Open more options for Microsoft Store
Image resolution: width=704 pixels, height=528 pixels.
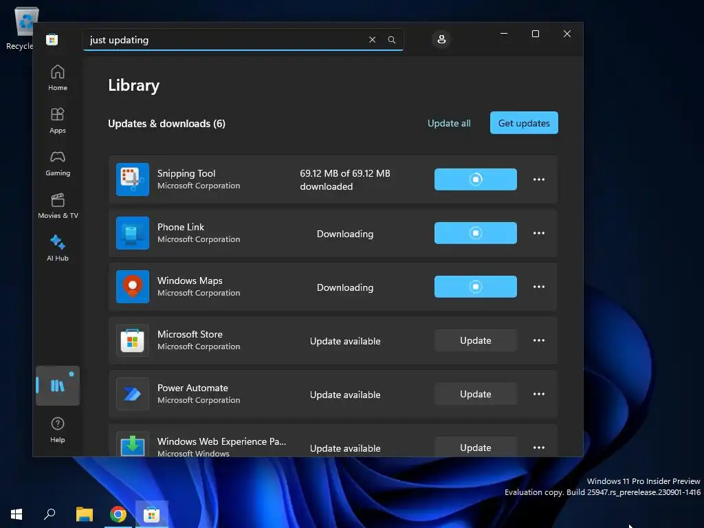(539, 340)
